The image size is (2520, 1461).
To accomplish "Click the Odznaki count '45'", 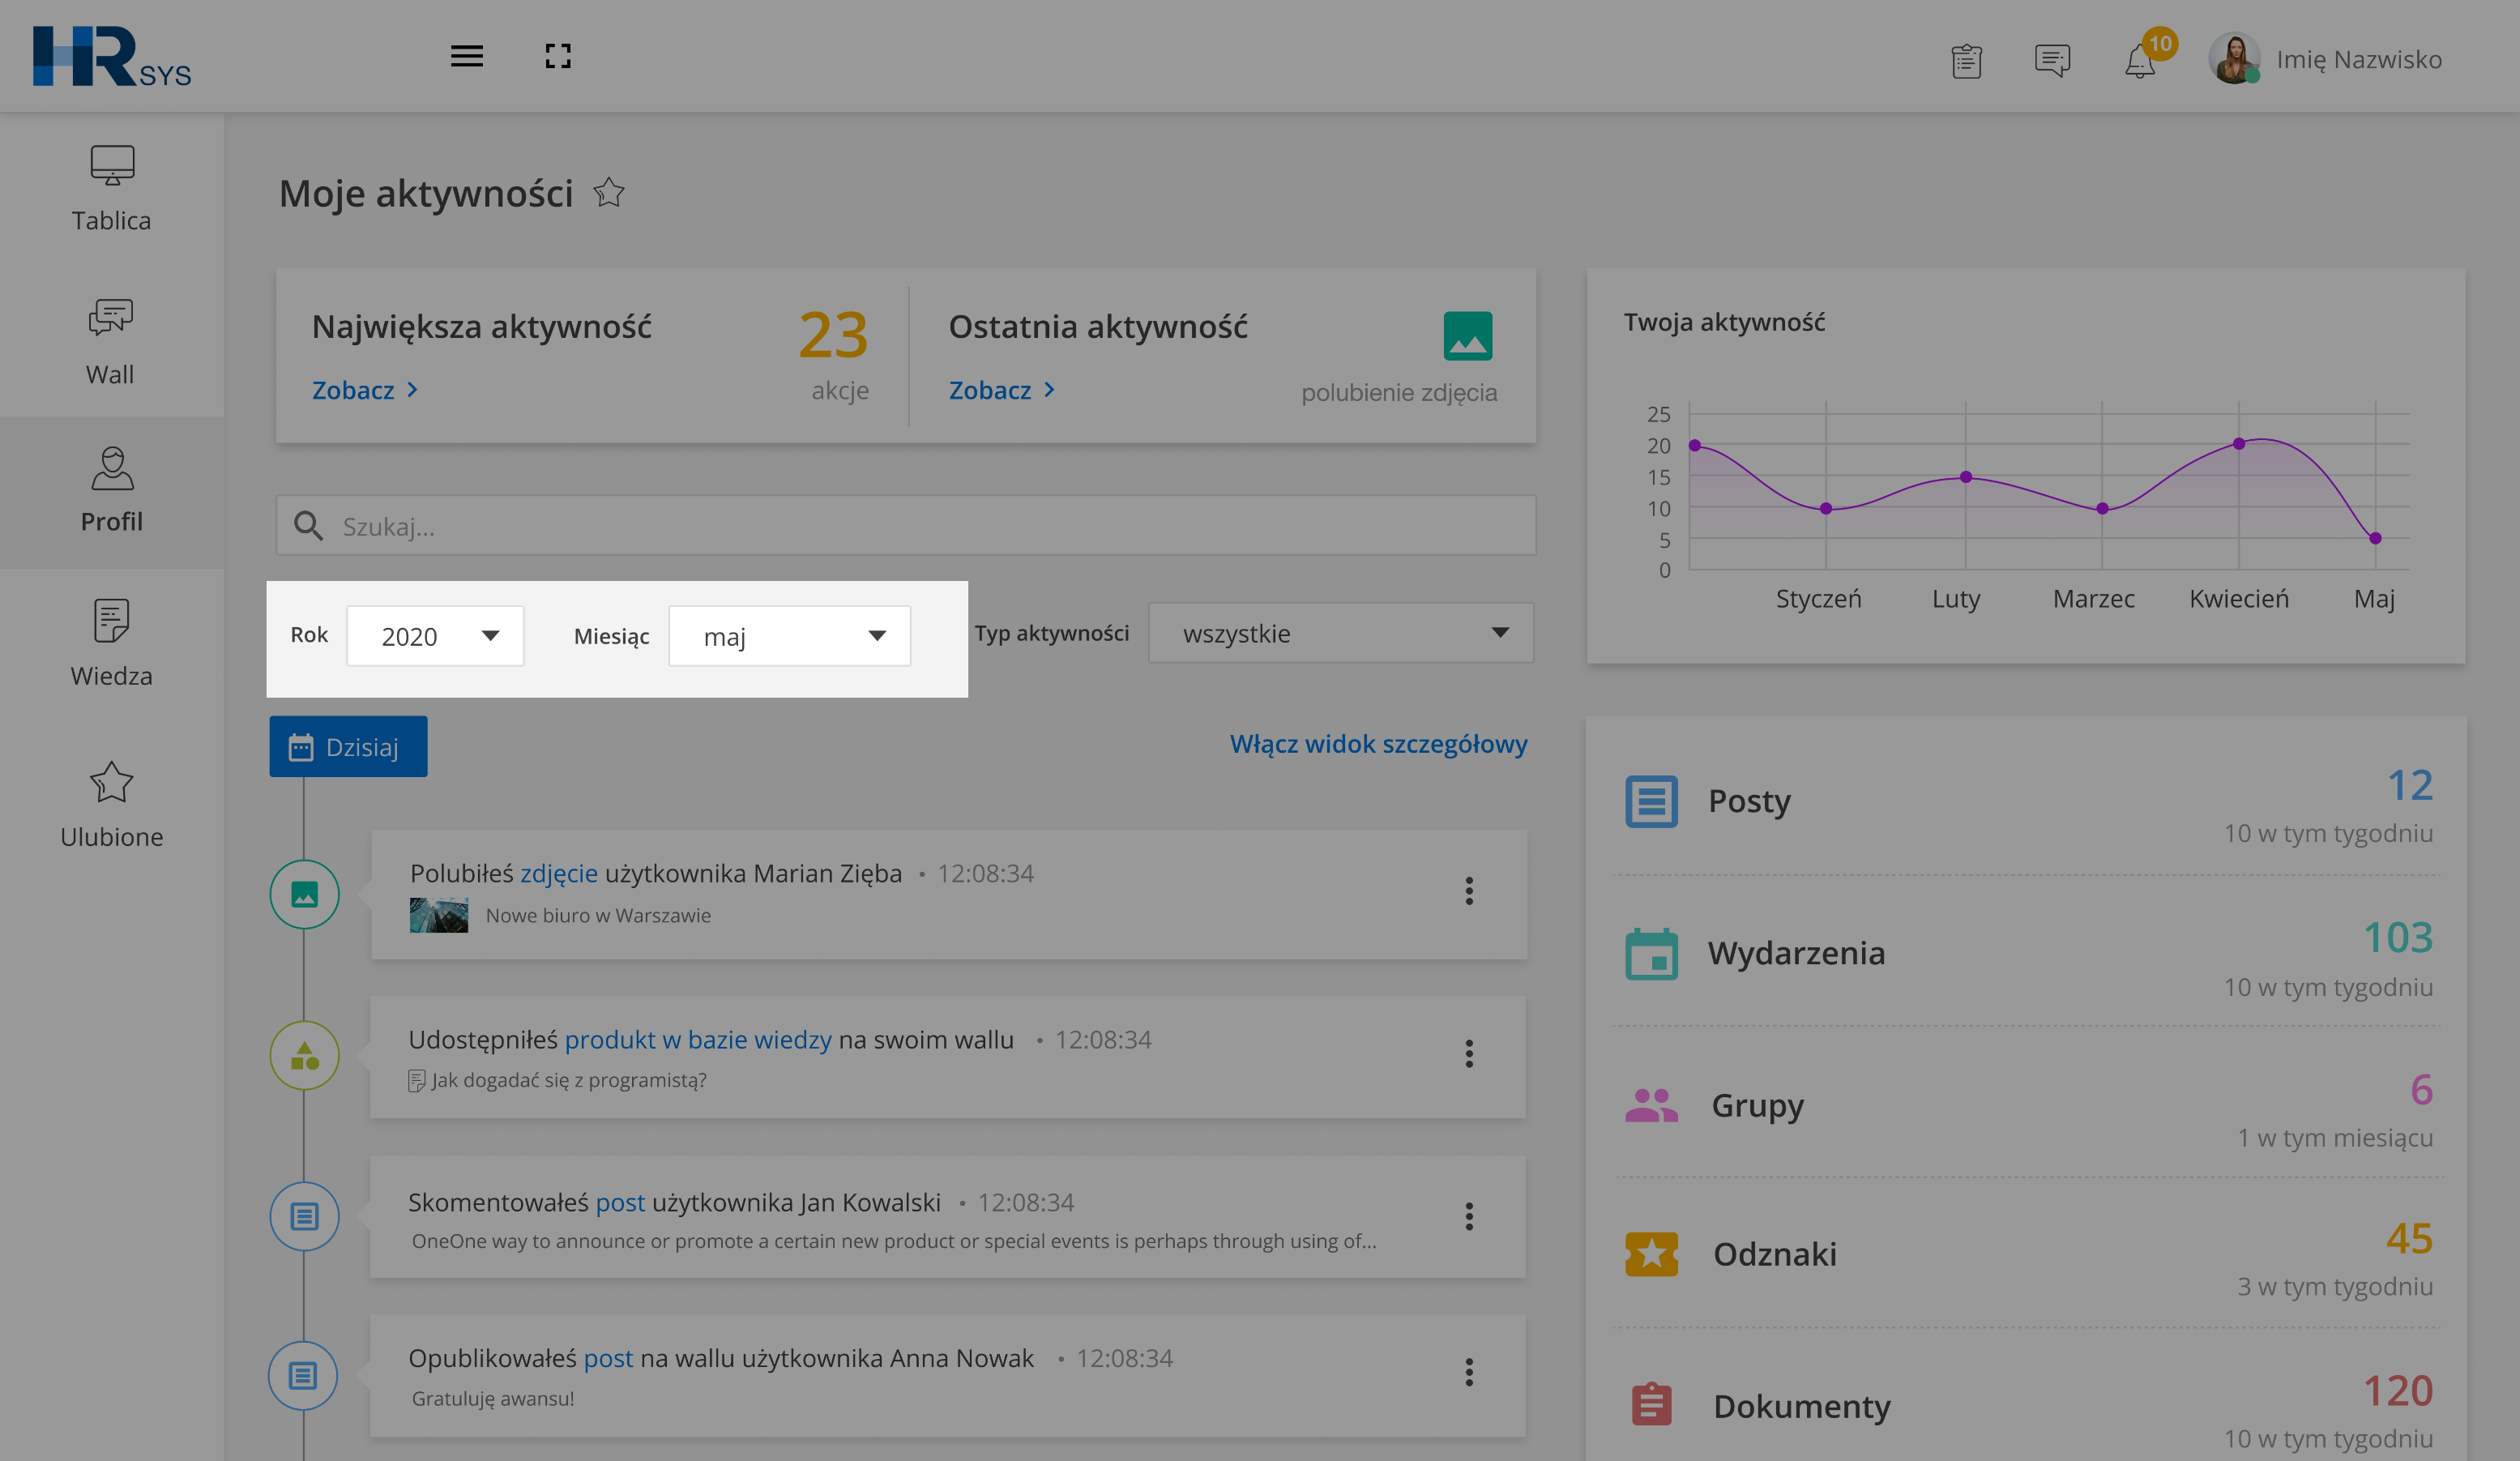I will pos(2409,1238).
